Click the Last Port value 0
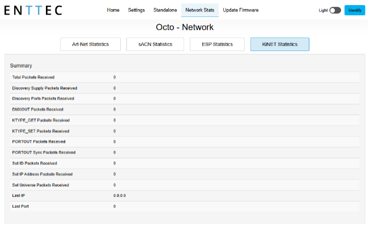The width and height of the screenshot is (370, 227). click(114, 207)
